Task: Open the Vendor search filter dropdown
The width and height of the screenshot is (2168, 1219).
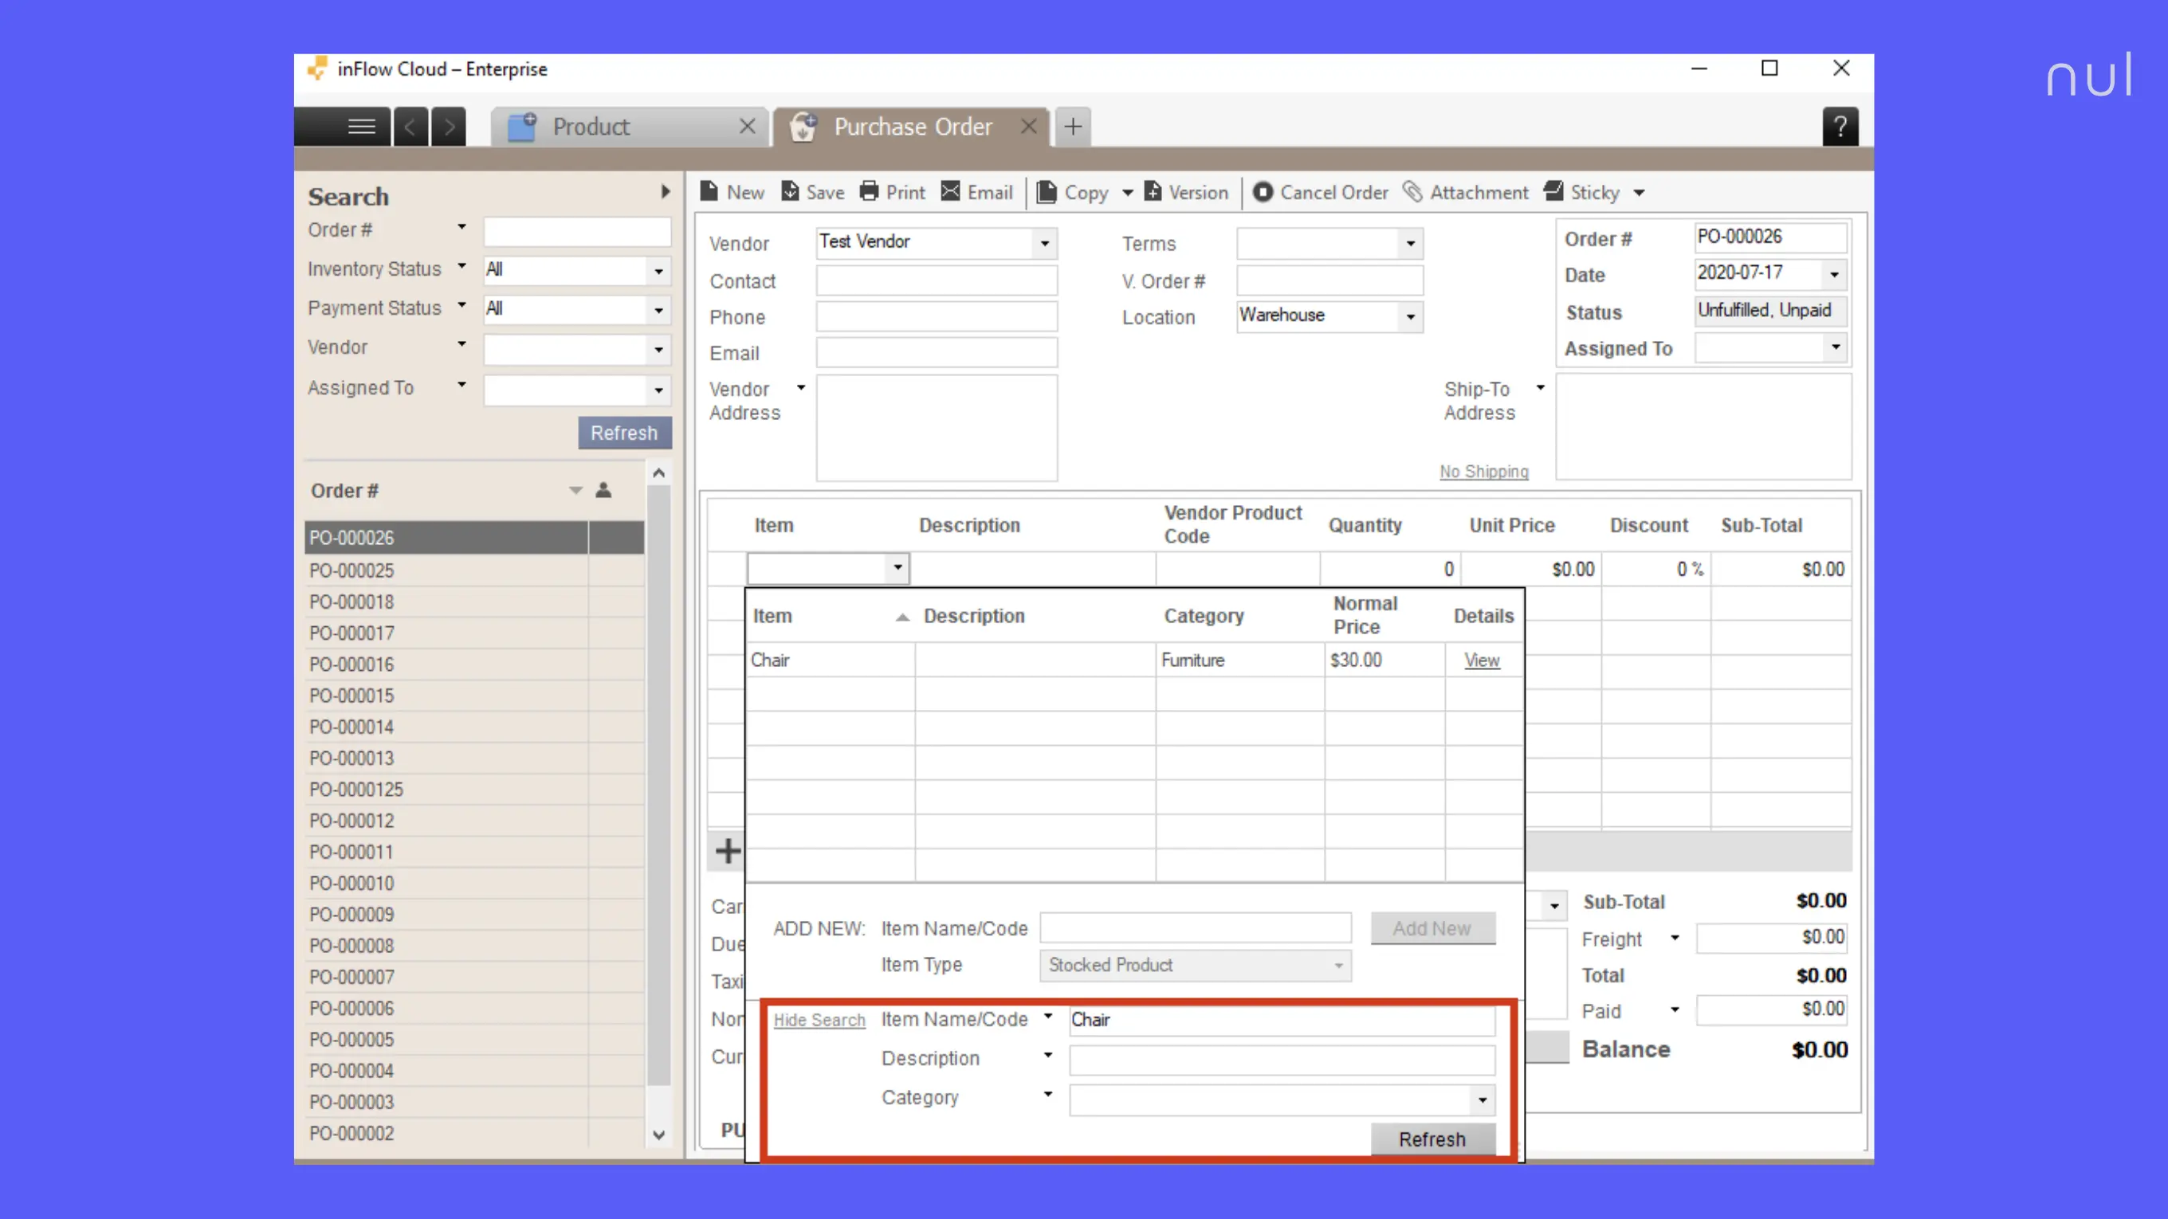Action: [658, 350]
